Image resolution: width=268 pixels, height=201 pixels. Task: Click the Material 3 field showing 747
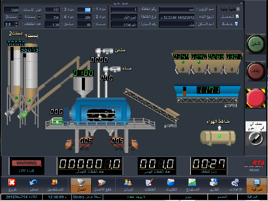(x=52, y=10)
